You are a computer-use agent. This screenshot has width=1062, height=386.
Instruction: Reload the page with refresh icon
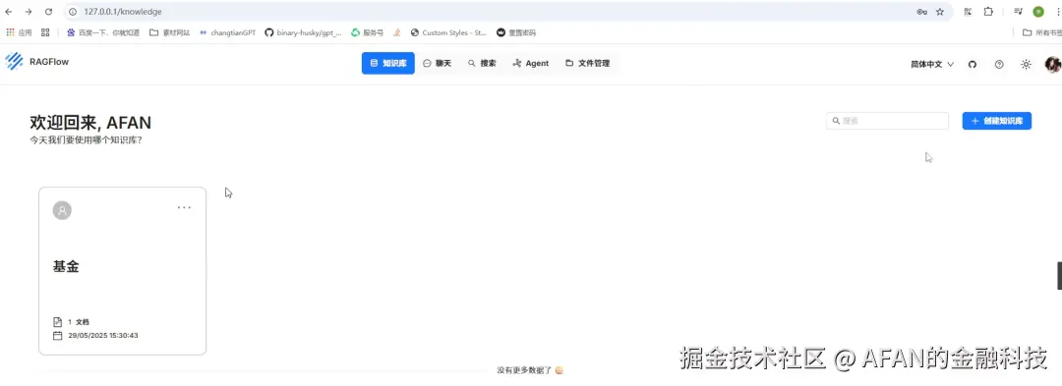click(x=49, y=12)
